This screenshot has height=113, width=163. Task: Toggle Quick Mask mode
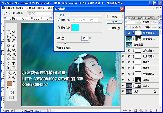pos(11,93)
